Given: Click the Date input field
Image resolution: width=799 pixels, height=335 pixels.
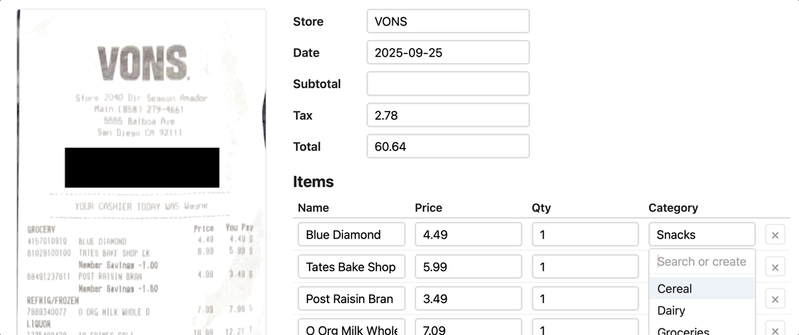Looking at the screenshot, I should tap(447, 53).
